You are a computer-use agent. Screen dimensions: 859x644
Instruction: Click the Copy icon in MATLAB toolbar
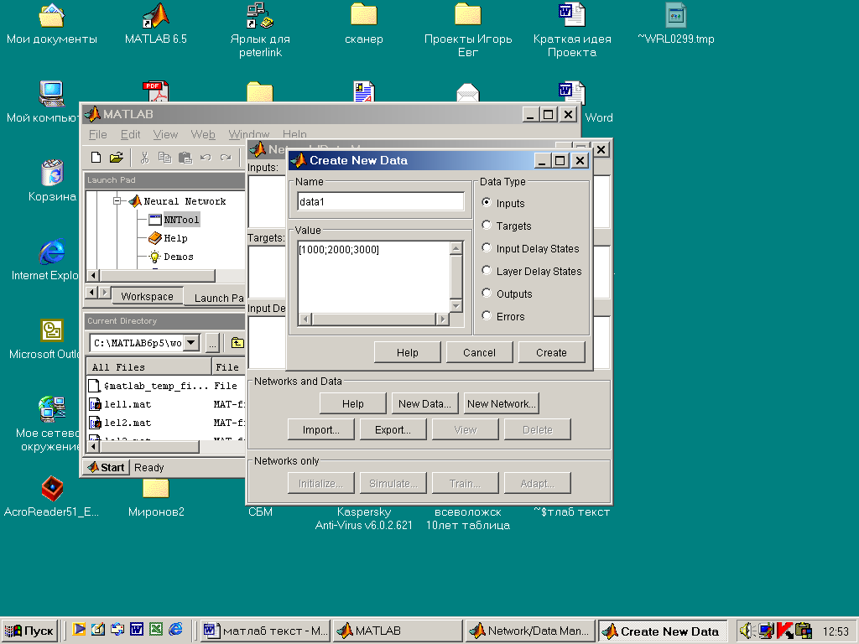pos(164,158)
